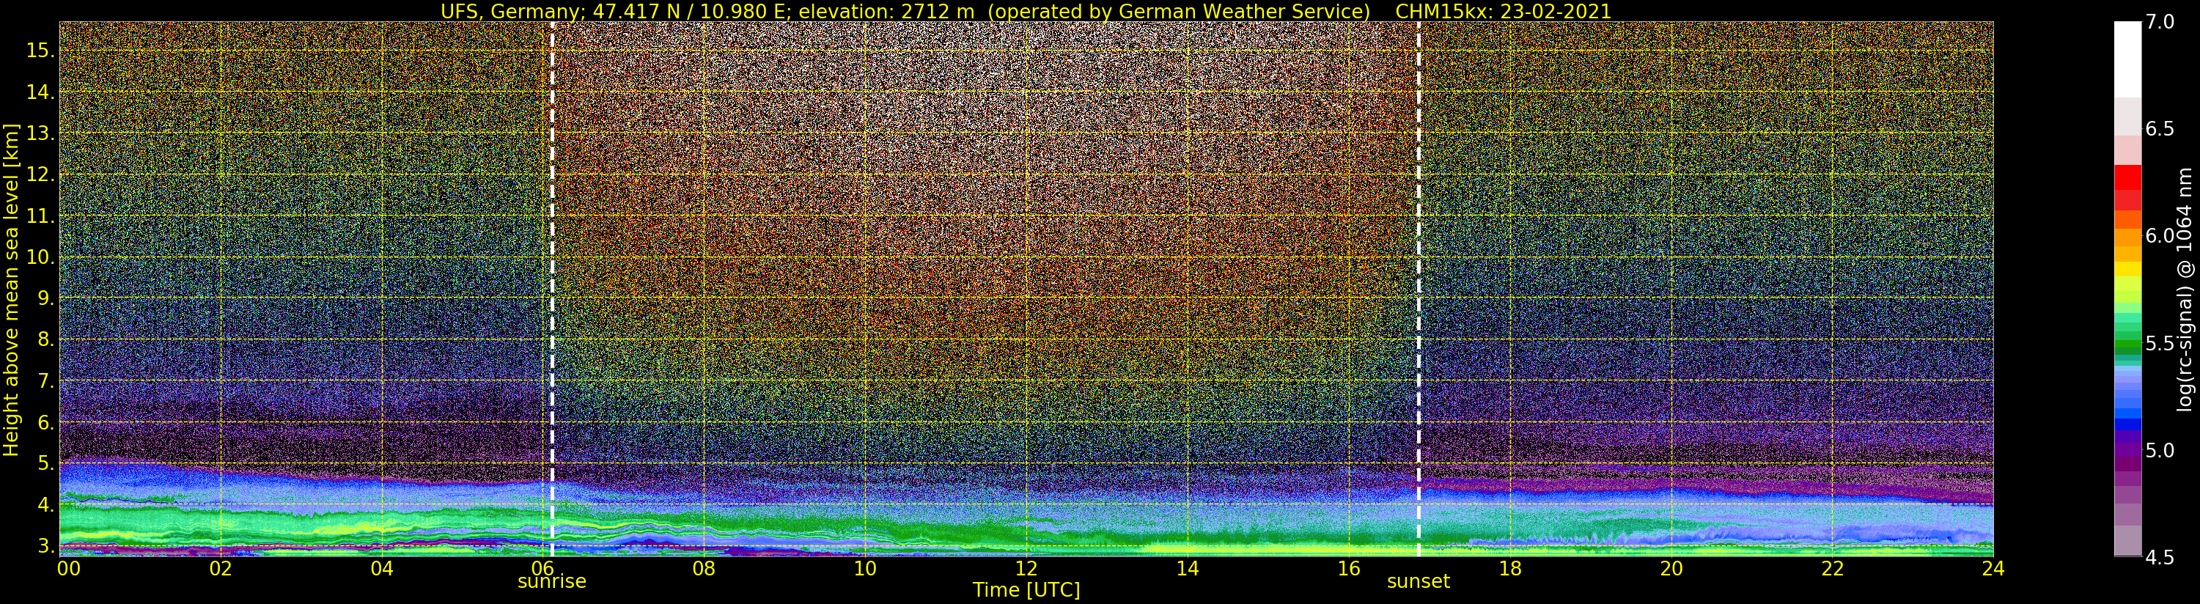Click the '02' time axis tick label
2200x604 pixels.
coord(221,569)
